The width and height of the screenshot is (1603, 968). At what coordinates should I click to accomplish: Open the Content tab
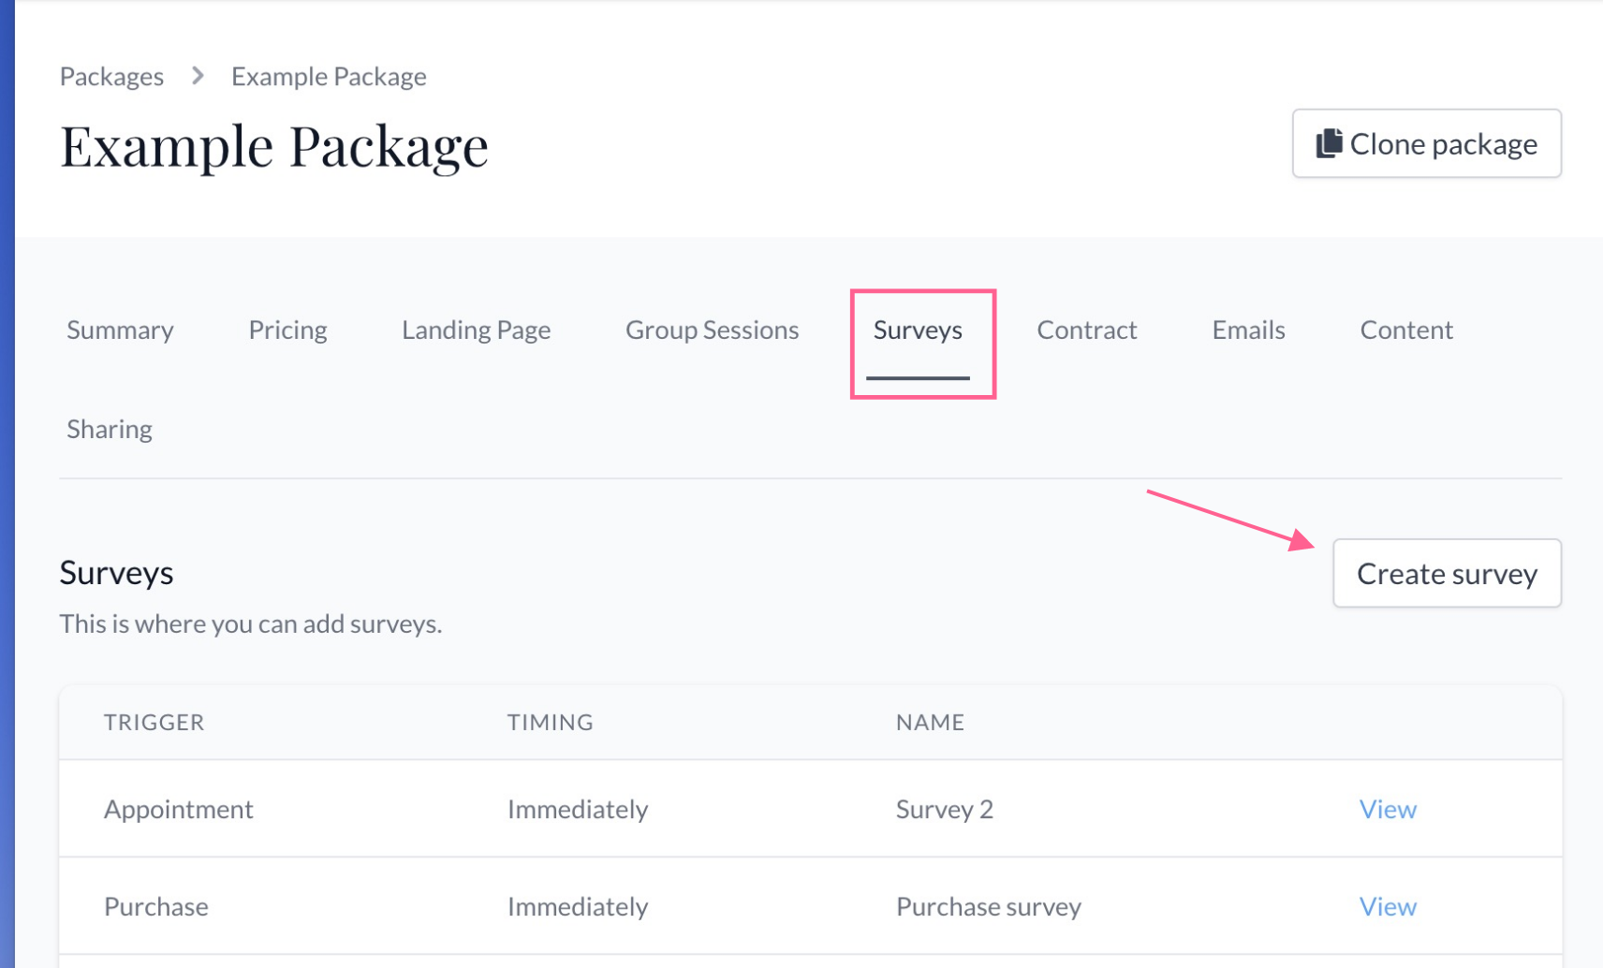click(x=1406, y=330)
